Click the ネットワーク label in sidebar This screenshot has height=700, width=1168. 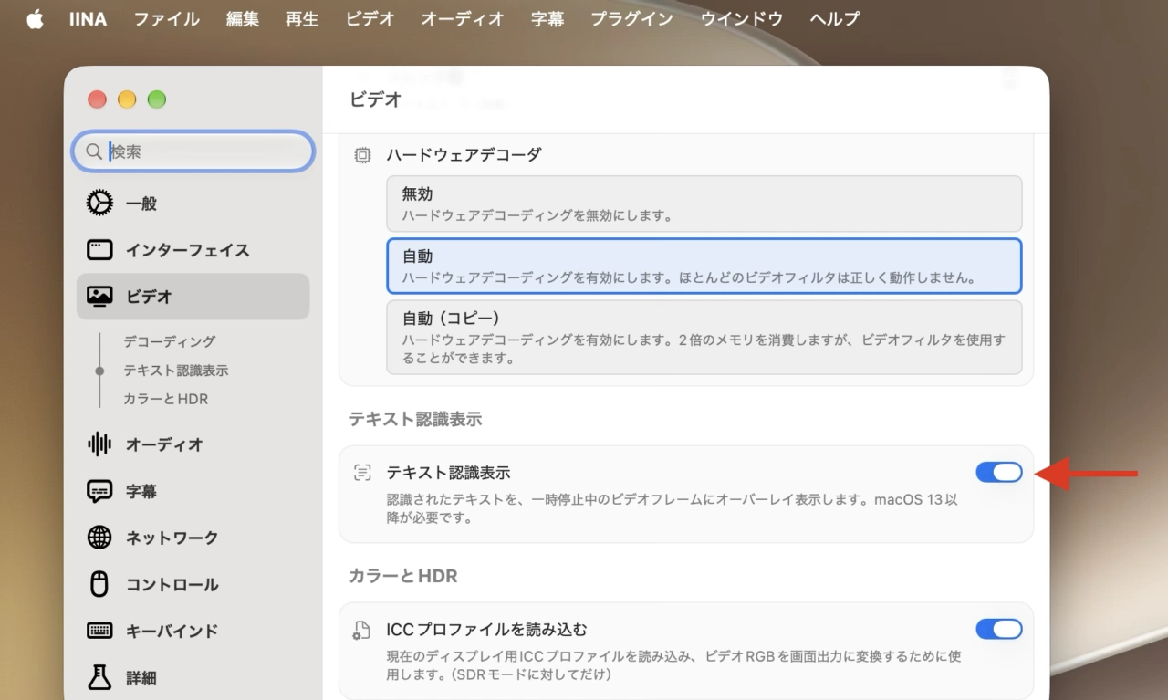(172, 538)
